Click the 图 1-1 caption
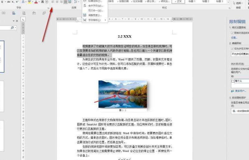Image resolution: width=249 pixels, height=160 pixels. pyautogui.click(x=123, y=110)
